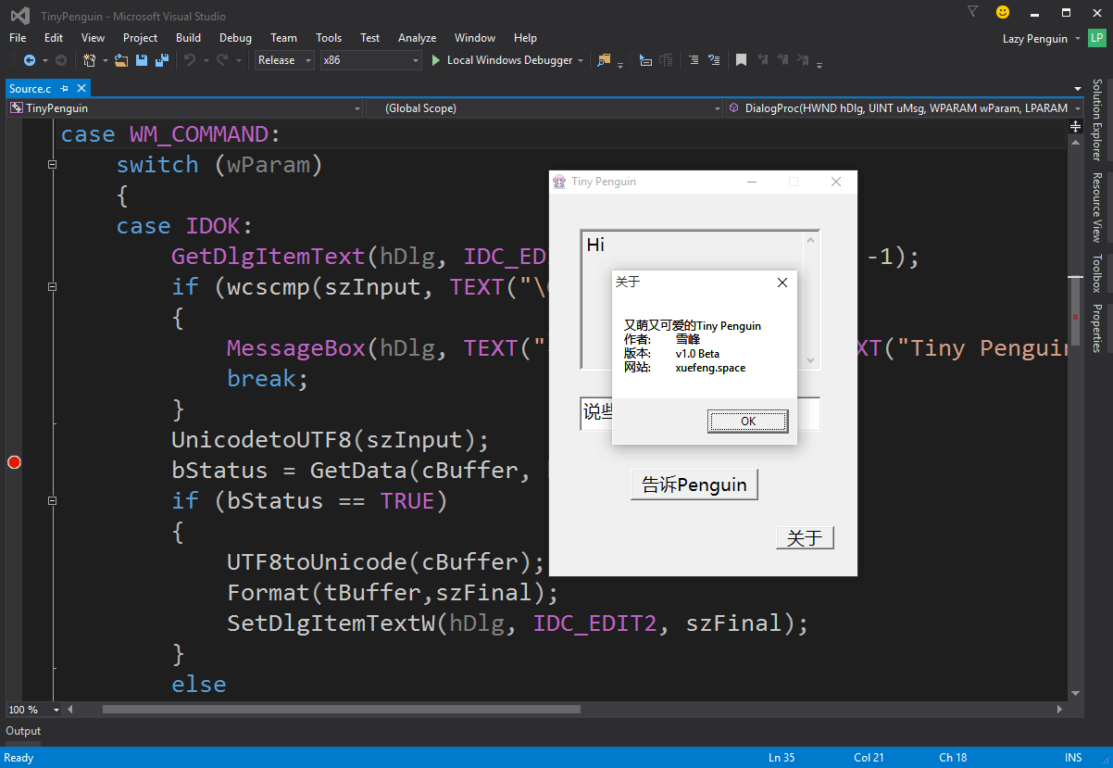Screen dimensions: 1113x768
Task: Open the Edit menu
Action: tap(54, 38)
